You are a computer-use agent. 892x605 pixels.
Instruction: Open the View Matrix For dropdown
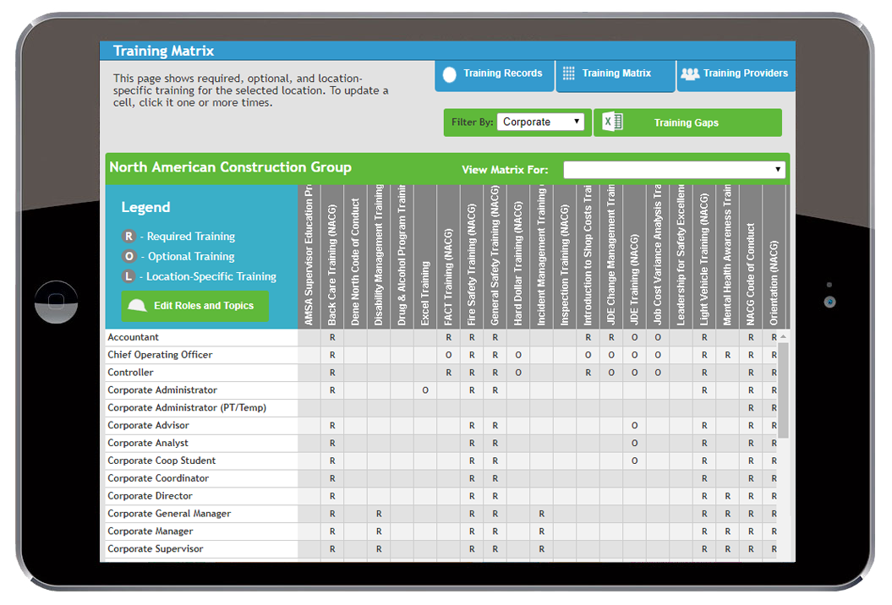[674, 170]
